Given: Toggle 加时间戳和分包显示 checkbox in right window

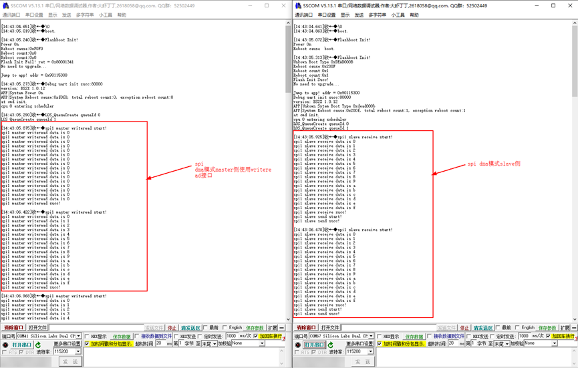Looking at the screenshot, I should click(381, 344).
